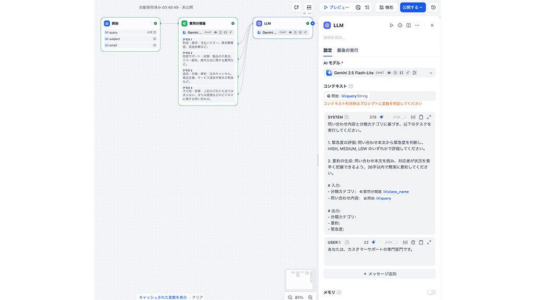The width and height of the screenshot is (535, 300).
Task: Copy SYSTEM prompt with clipboard icon
Action: point(421,117)
